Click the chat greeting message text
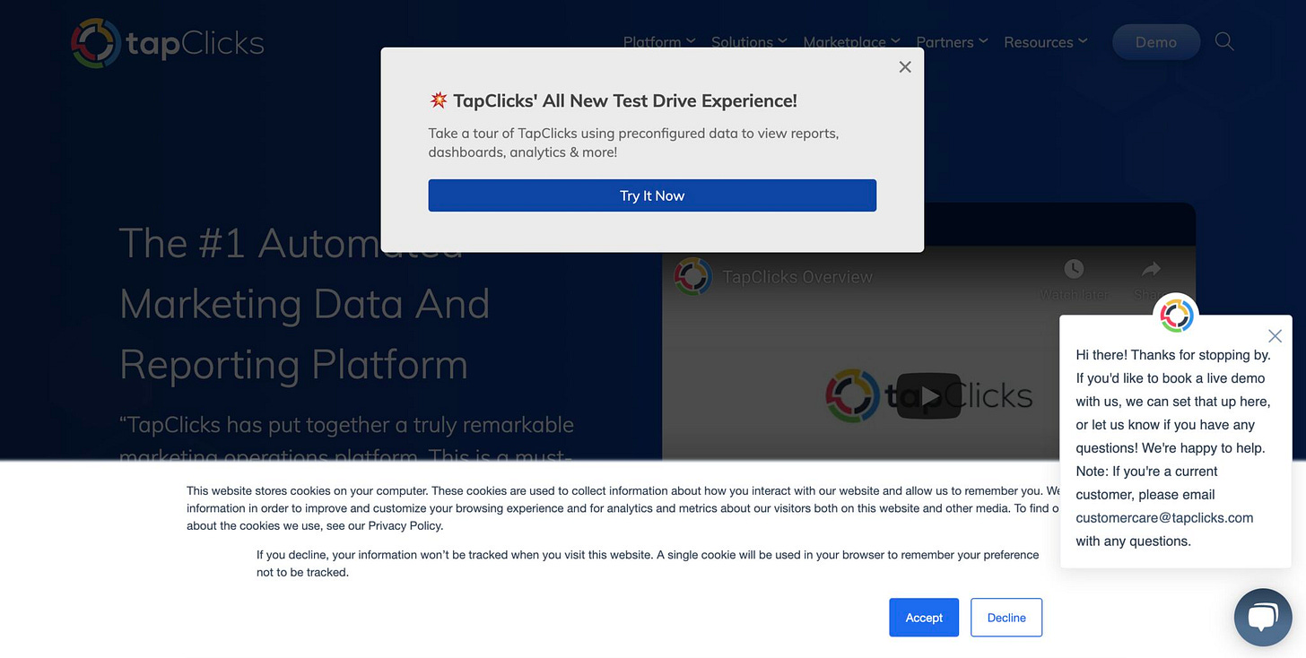The image size is (1306, 658). point(1174,448)
